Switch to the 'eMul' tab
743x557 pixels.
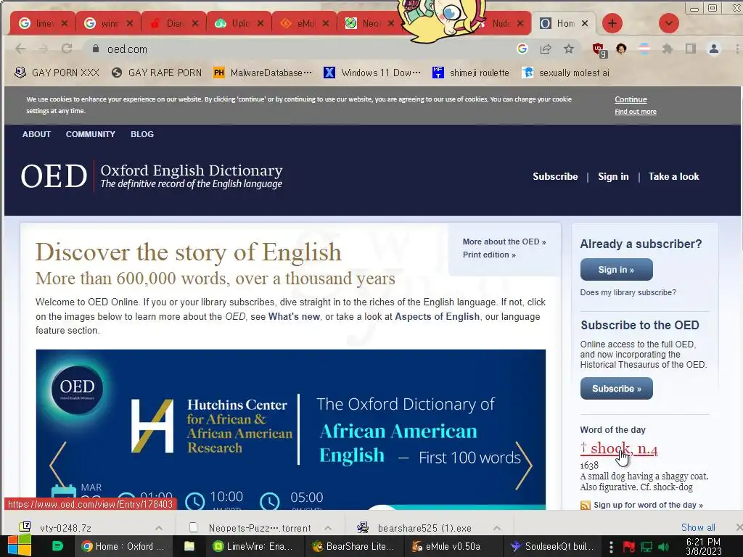(x=304, y=23)
